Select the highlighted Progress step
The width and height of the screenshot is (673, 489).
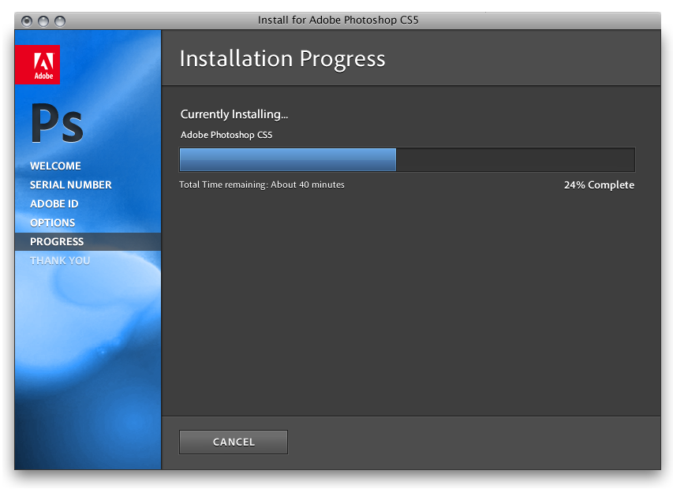[88, 241]
